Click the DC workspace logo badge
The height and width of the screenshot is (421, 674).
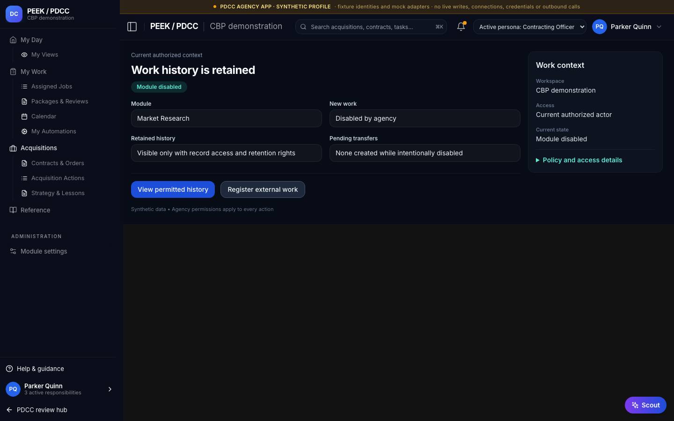pos(14,14)
